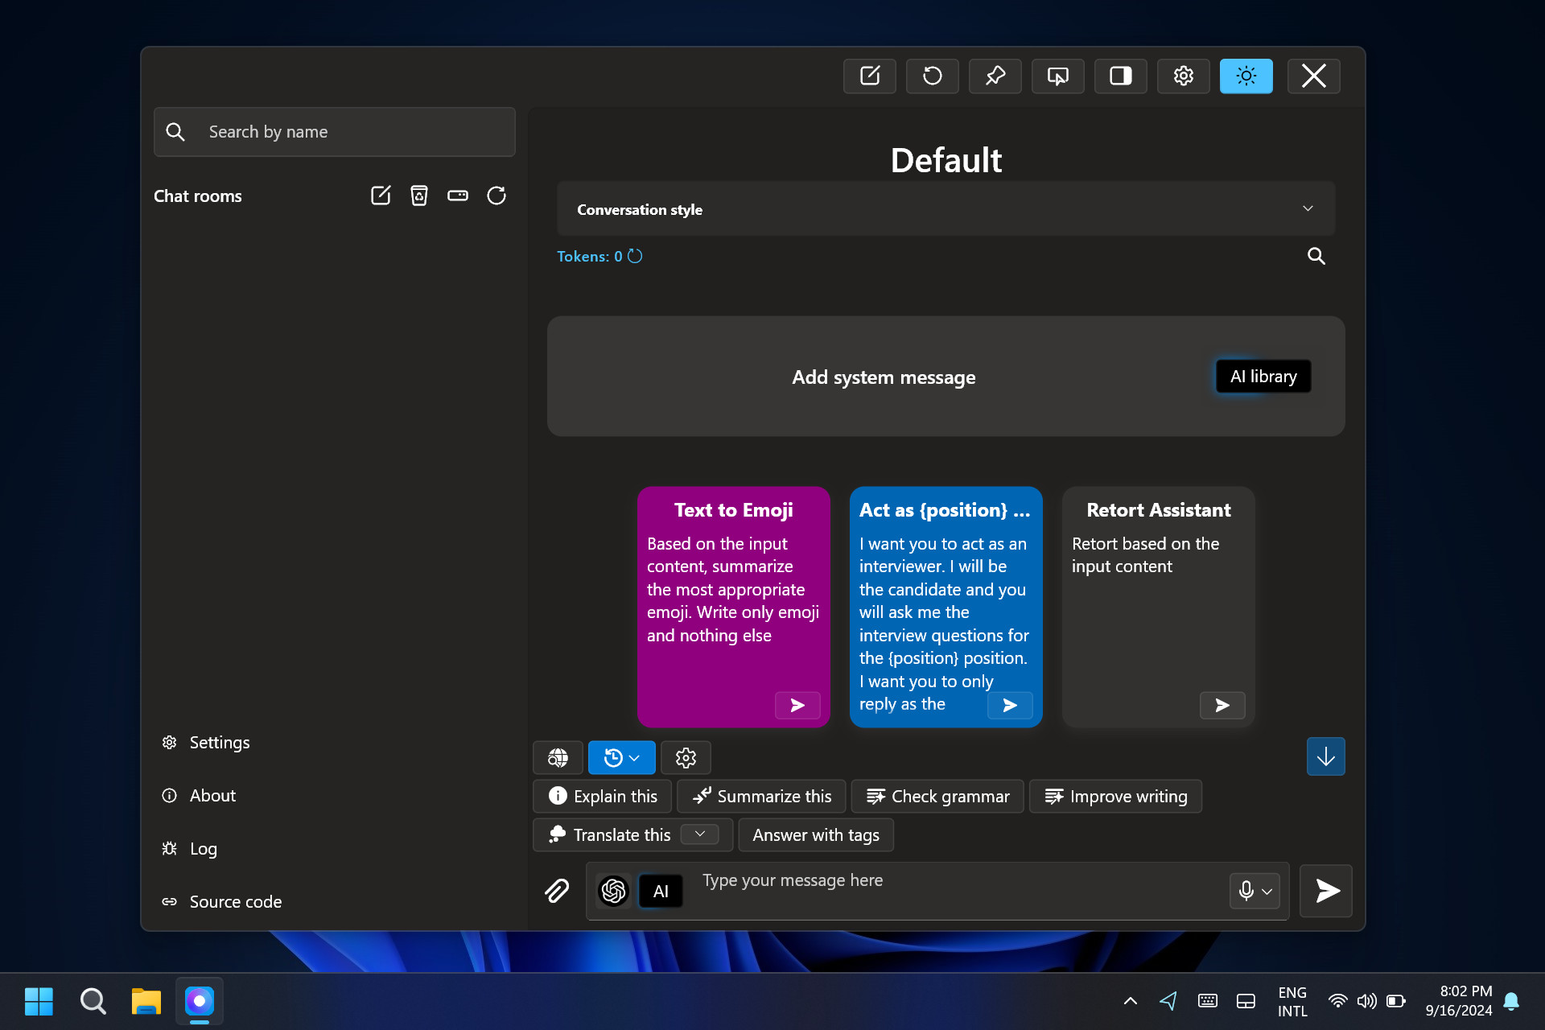Open Settings in the sidebar

point(219,742)
